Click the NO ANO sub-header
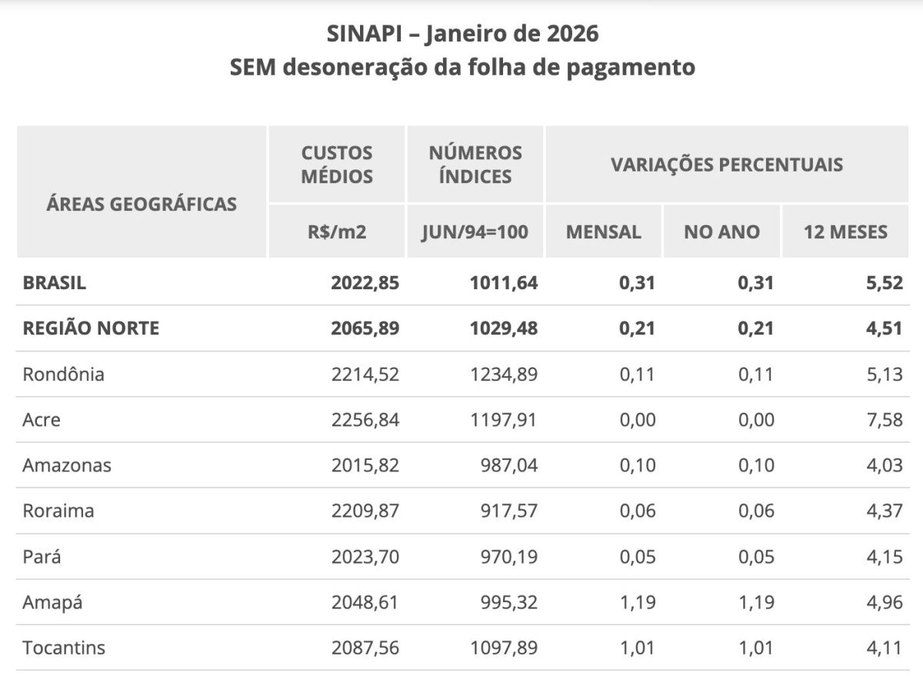Screen dimensions: 923x676 pyautogui.click(x=721, y=232)
